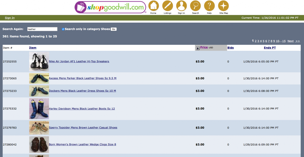304x157 pixels.
Task: Toggle Search only in category Shoes checkbox
Action: (63, 29)
